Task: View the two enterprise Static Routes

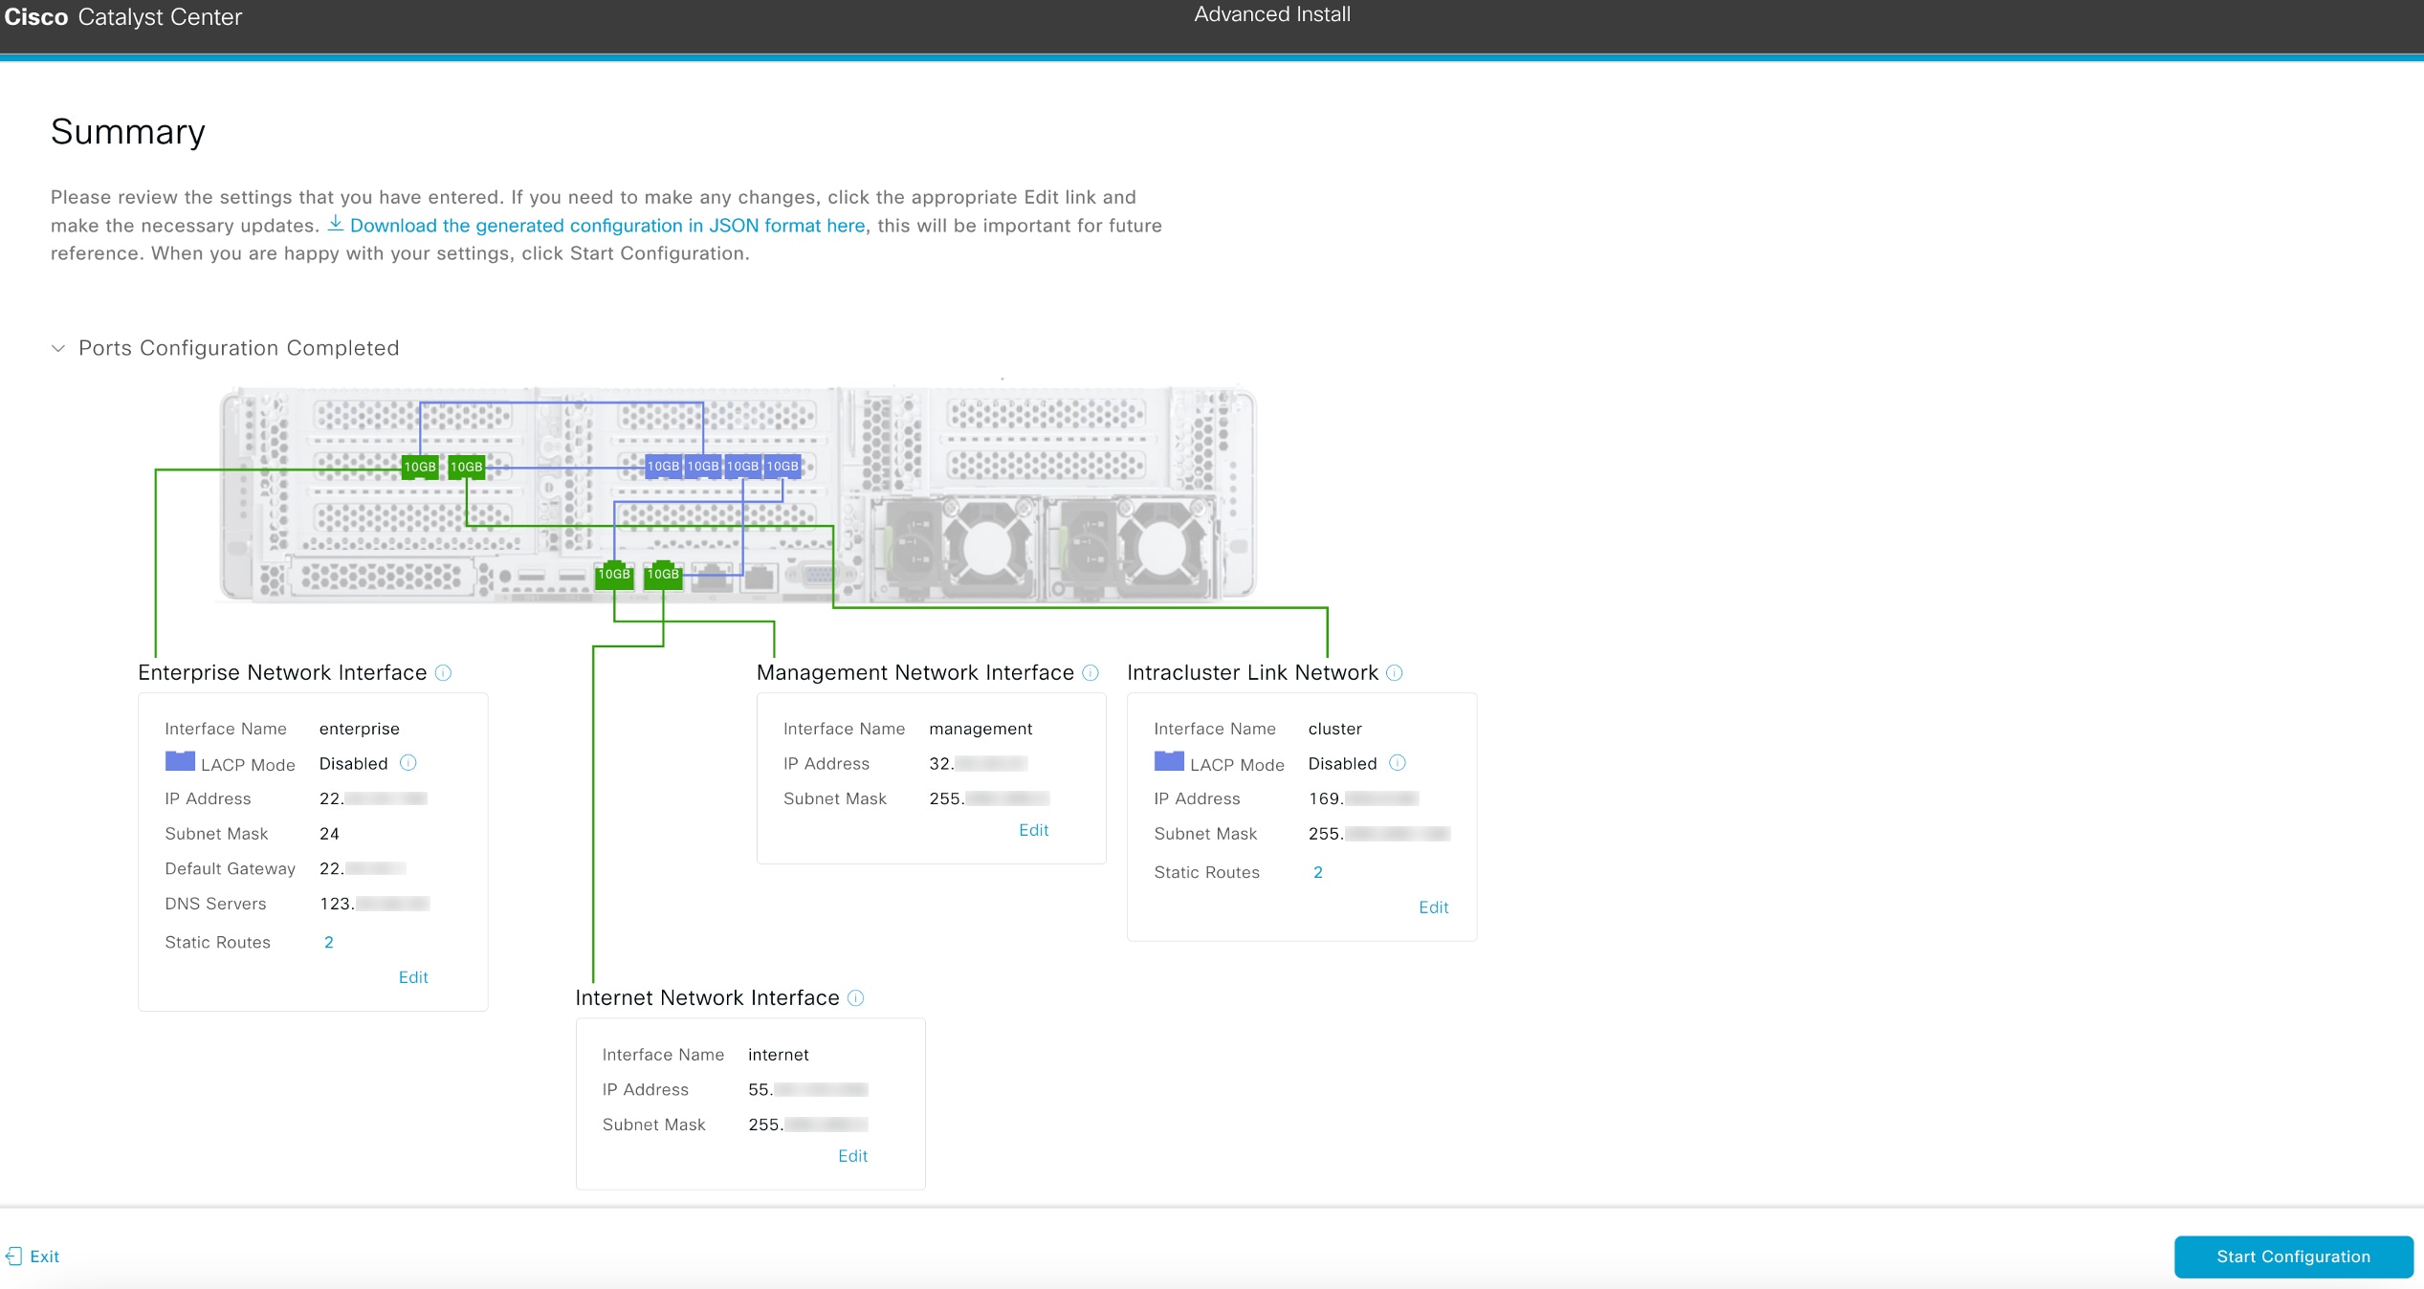Action: 328,942
